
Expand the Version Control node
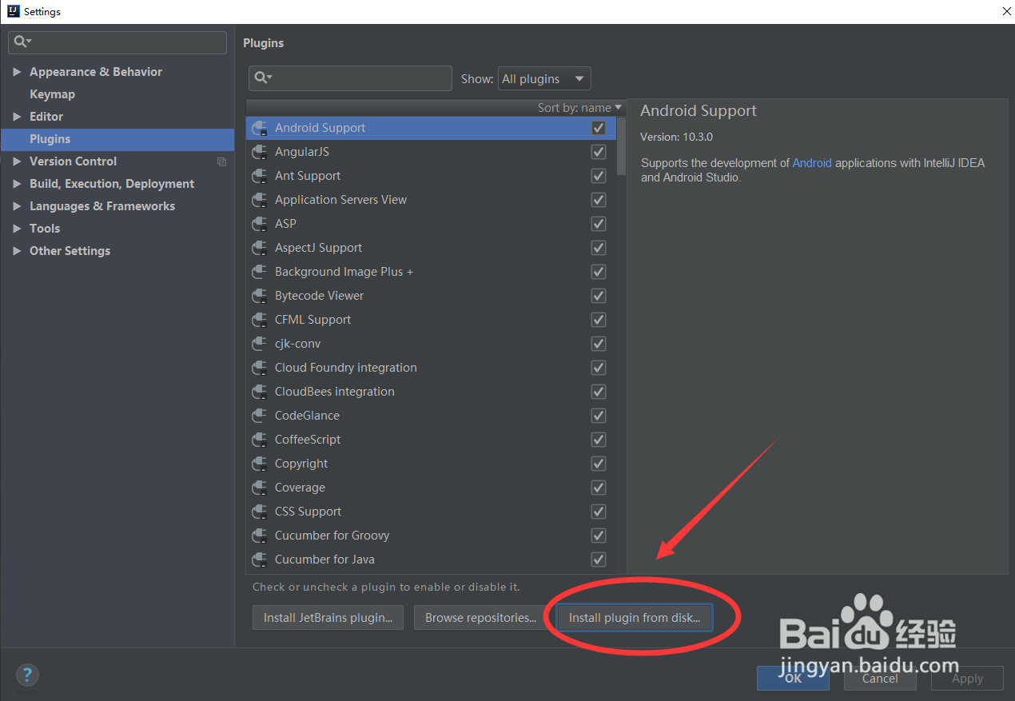click(17, 161)
